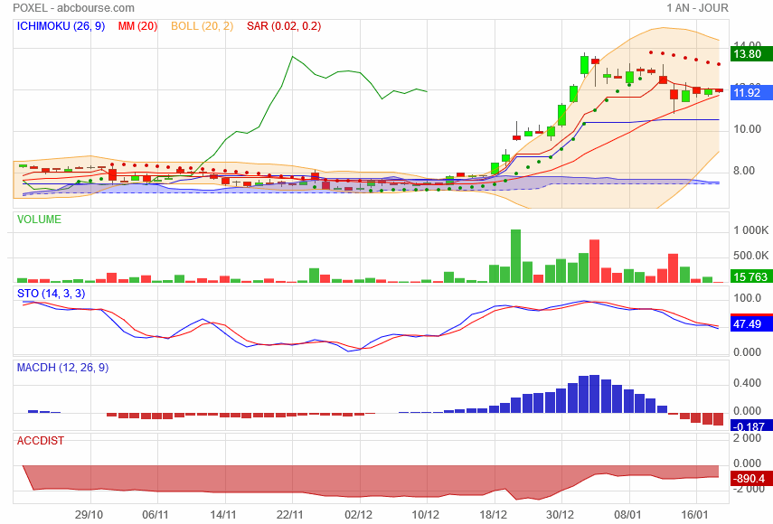Screen dimensions: 773x524
Task: Click the 18/12 date axis label
Action: pyautogui.click(x=493, y=515)
